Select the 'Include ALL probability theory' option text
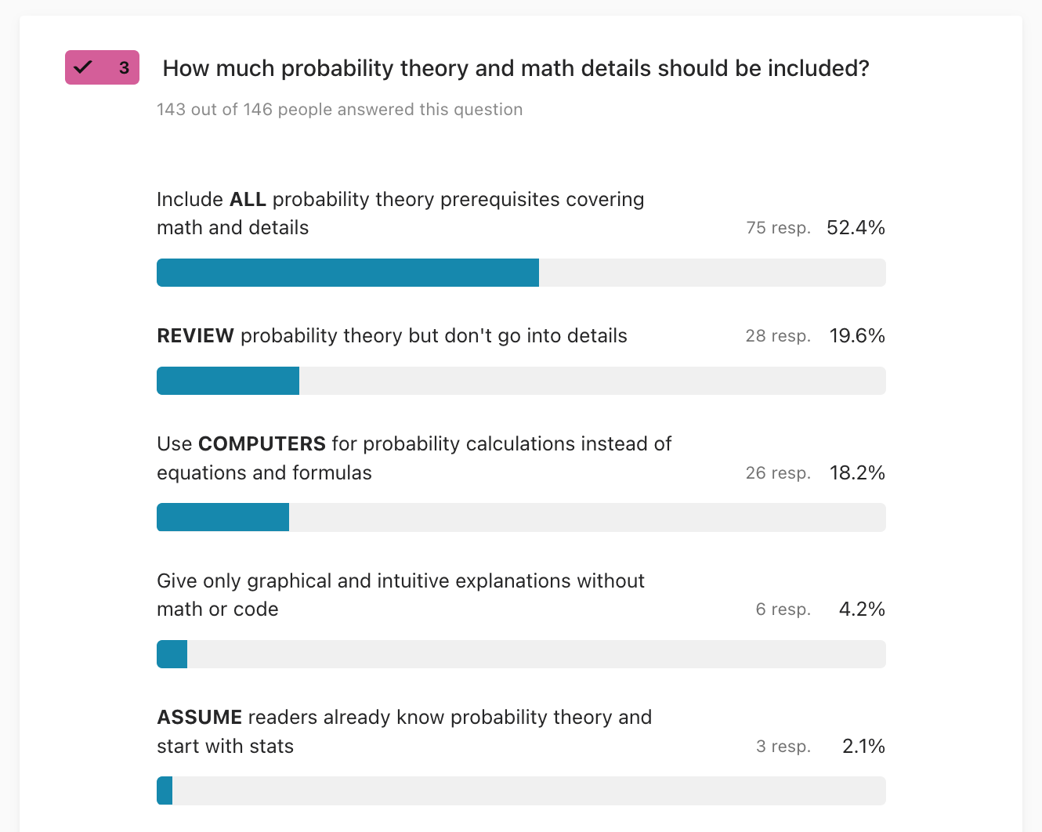Screen dimensions: 1042x832 coord(400,213)
